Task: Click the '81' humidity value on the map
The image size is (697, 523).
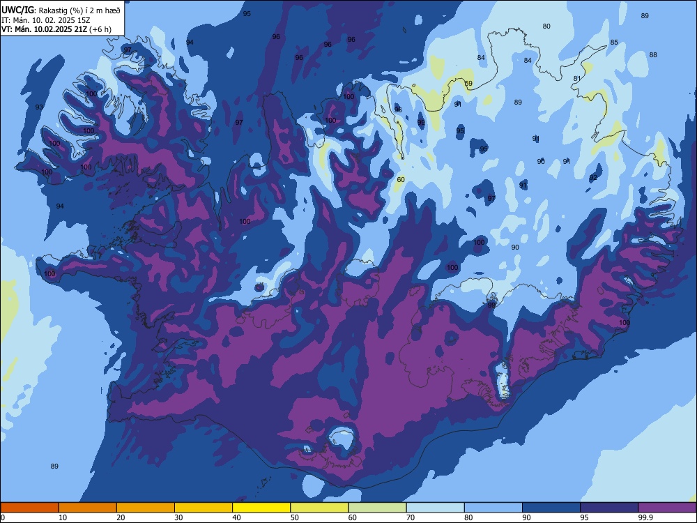Action: [x=577, y=79]
